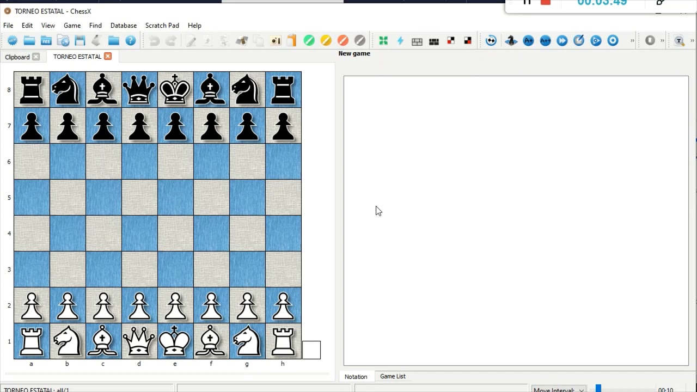Switch to the Game List tab

pos(393,376)
